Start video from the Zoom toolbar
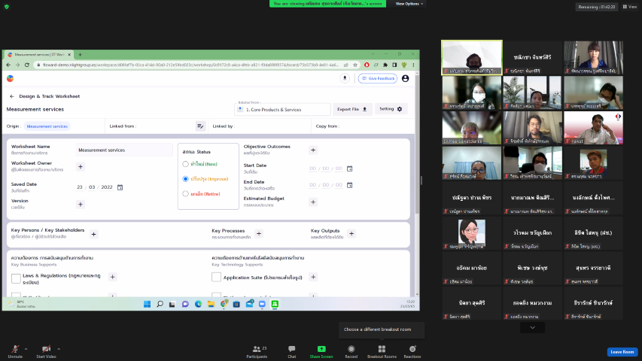642x361 pixels. click(46, 349)
